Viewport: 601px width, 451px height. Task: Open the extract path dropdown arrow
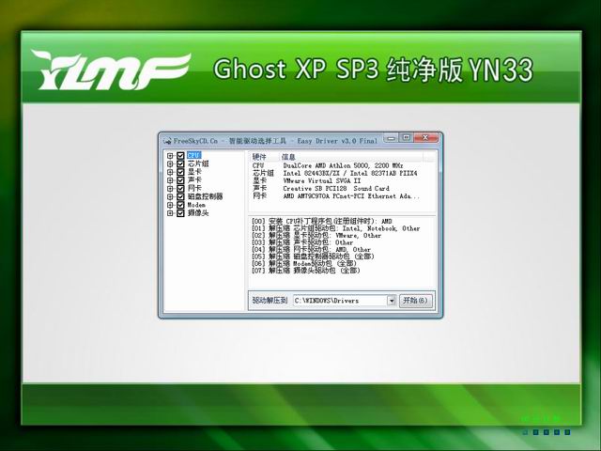tap(392, 301)
